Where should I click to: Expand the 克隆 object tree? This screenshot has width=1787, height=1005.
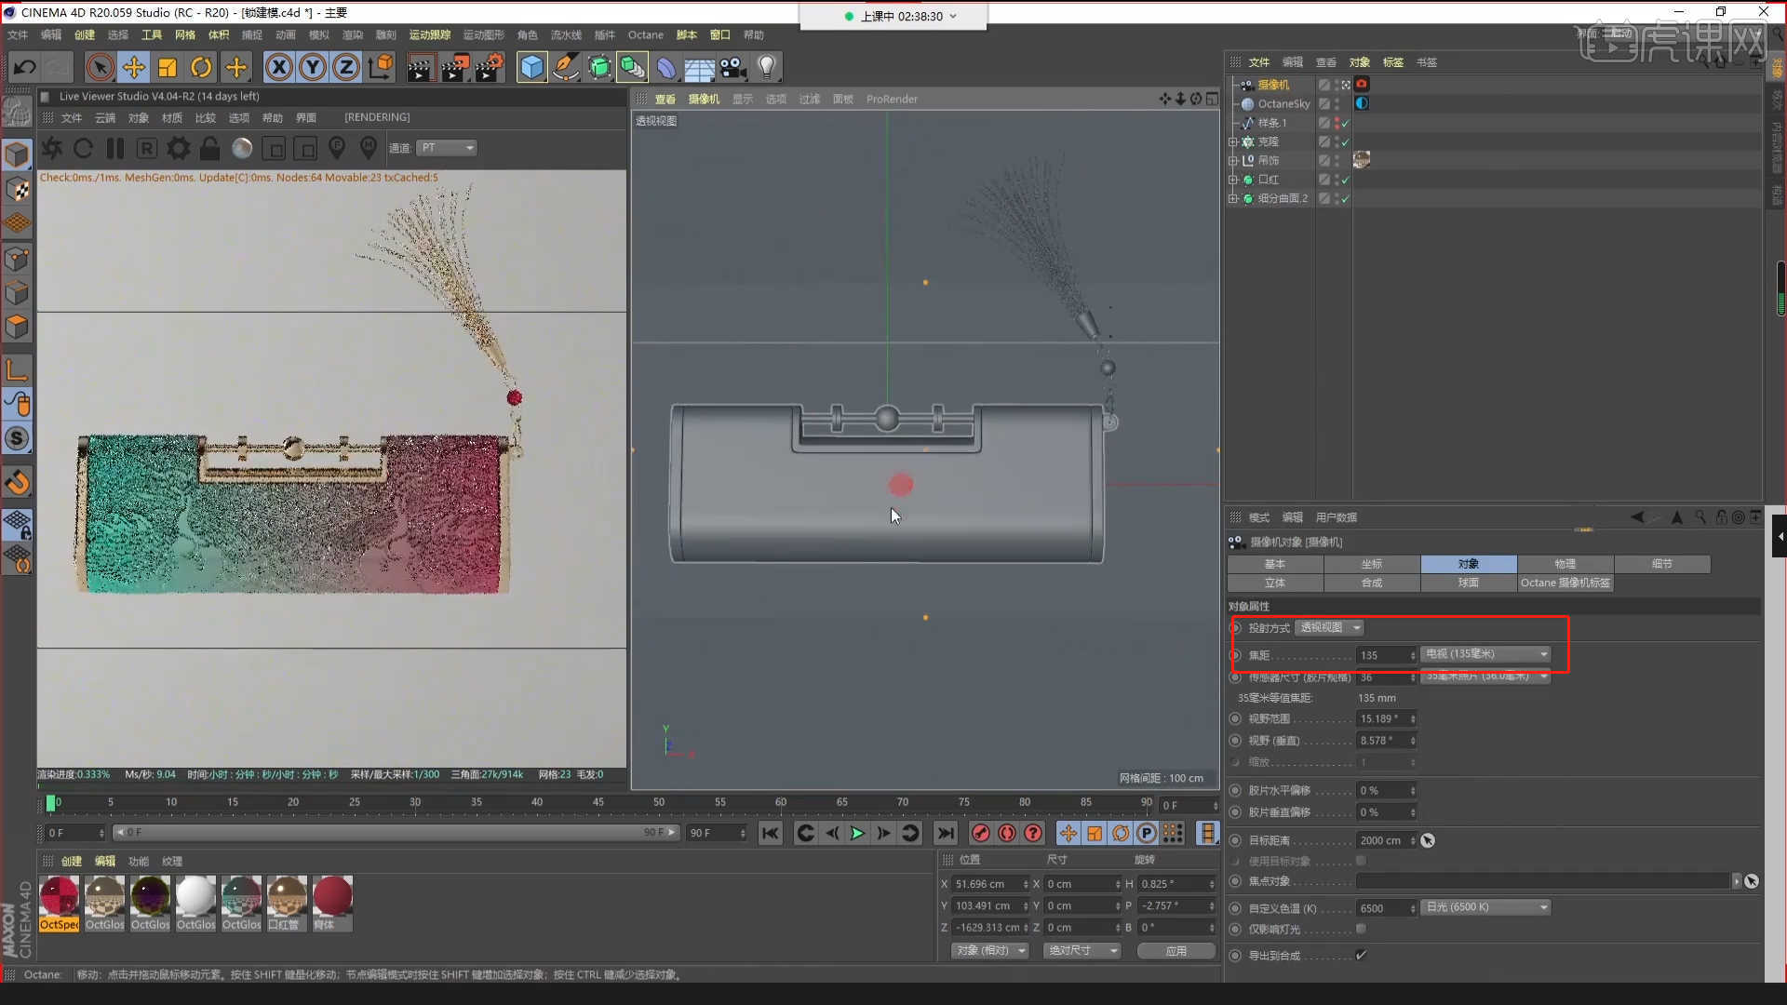[x=1233, y=141]
